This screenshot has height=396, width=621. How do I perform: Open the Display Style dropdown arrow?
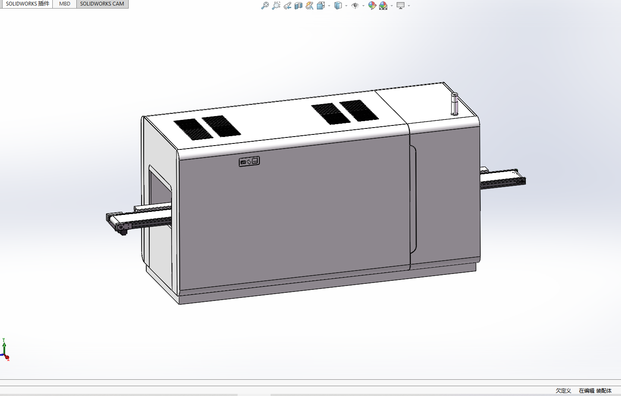pos(346,6)
